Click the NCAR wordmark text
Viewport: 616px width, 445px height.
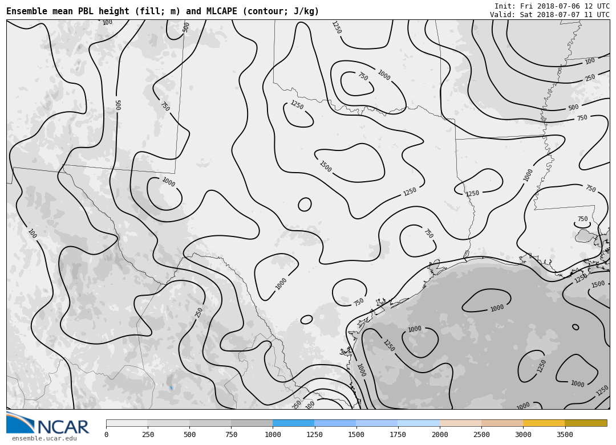[x=63, y=427]
